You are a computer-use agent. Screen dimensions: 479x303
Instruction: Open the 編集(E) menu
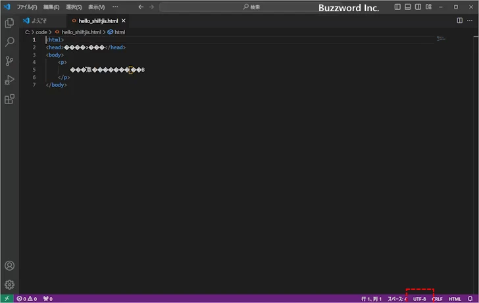[51, 7]
